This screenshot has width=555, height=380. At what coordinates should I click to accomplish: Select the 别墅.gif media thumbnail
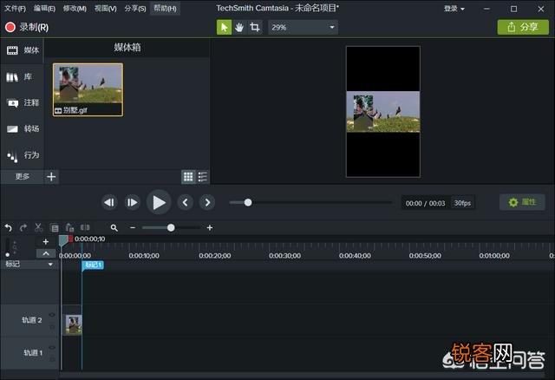[x=88, y=89]
